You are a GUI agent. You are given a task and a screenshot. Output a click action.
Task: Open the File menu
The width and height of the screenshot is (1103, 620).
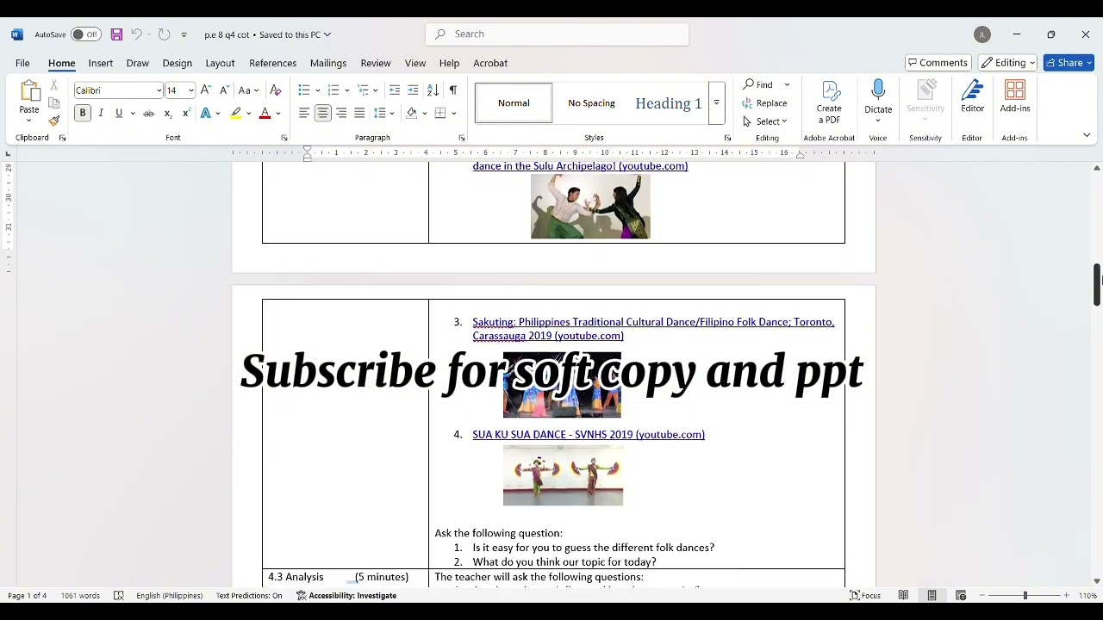pos(22,63)
